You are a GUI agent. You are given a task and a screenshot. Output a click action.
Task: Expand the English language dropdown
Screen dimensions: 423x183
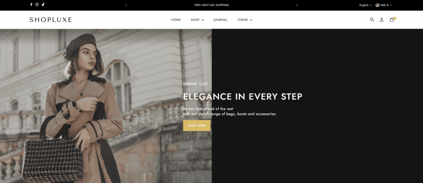tap(366, 5)
